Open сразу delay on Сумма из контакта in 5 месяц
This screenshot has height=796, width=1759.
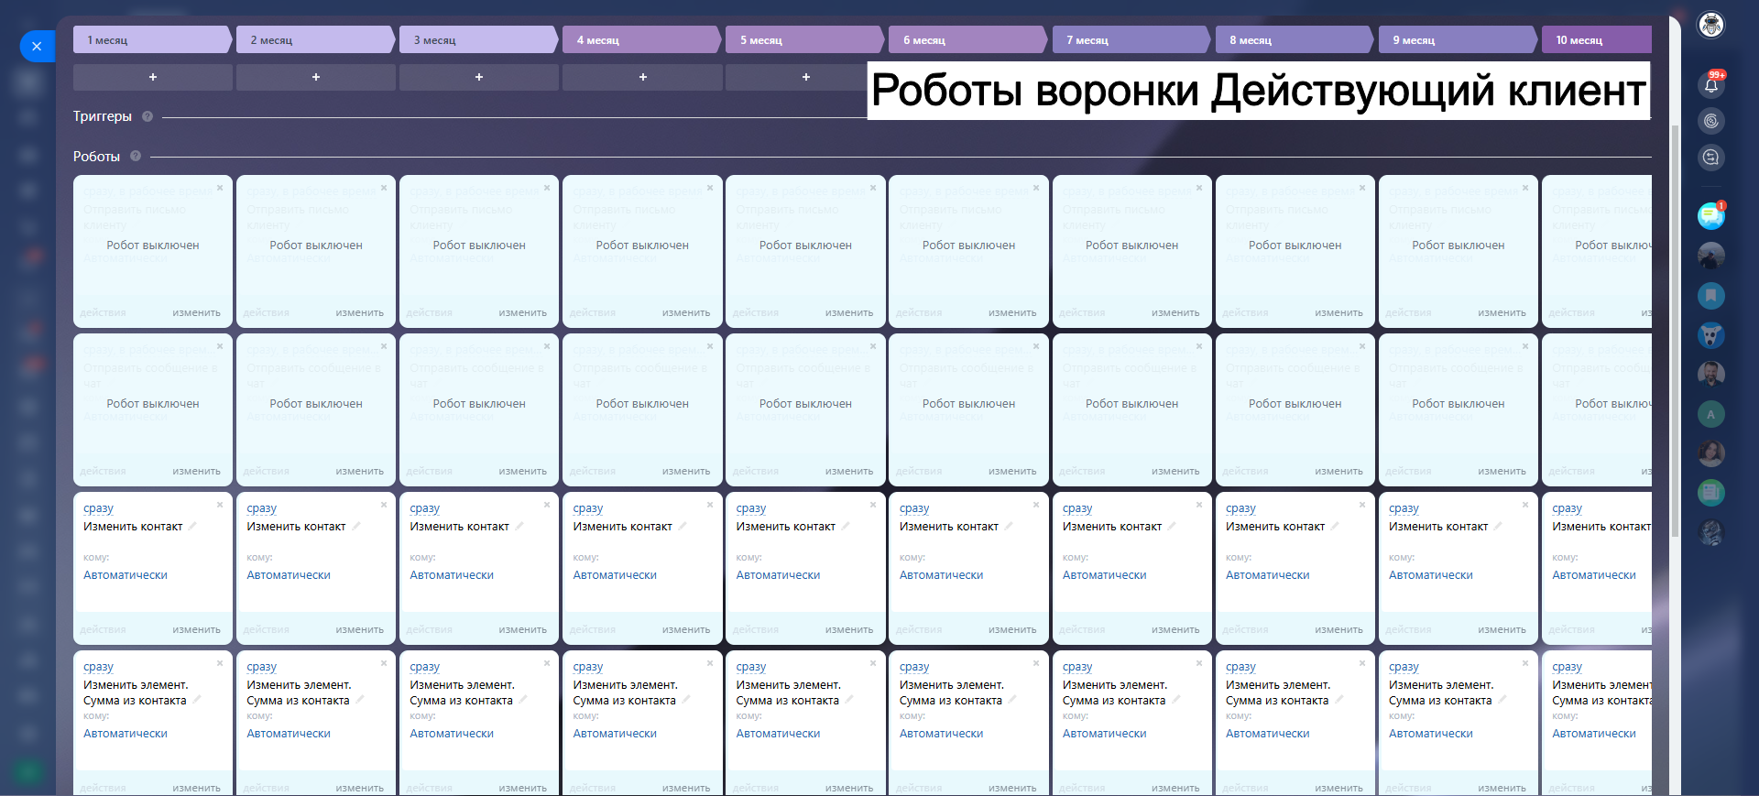pos(750,667)
